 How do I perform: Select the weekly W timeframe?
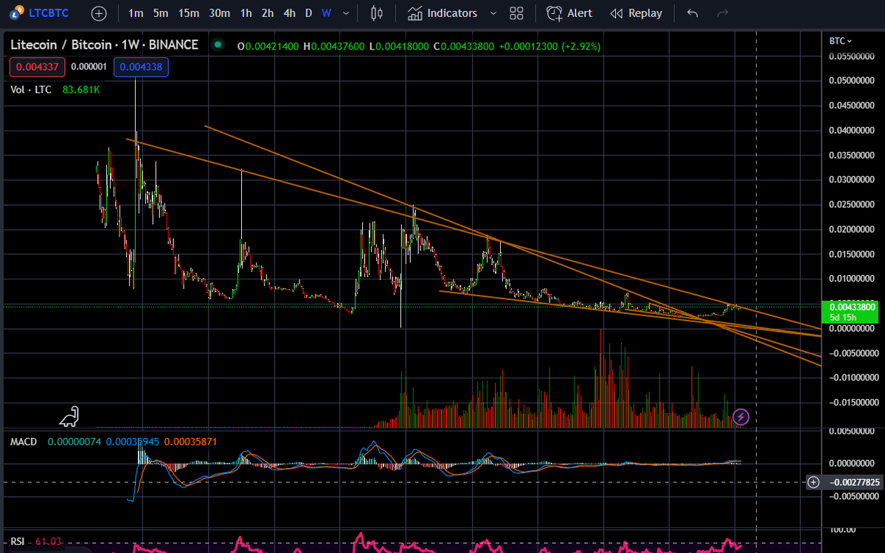click(x=326, y=13)
